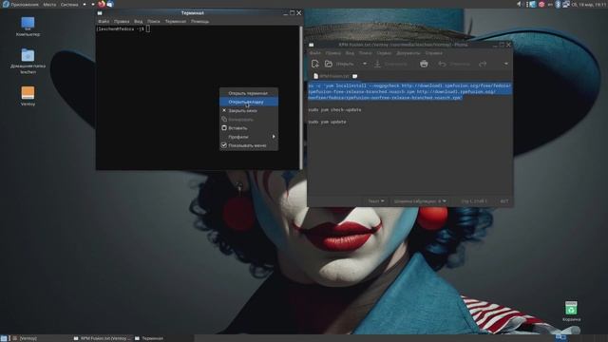Click the Открыть button label in Pluma
Screen dimensions: 608x342
(345, 64)
